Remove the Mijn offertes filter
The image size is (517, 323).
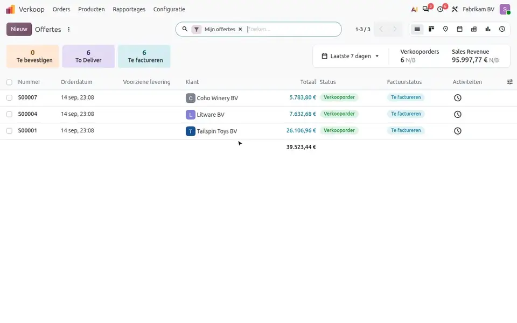(x=240, y=29)
